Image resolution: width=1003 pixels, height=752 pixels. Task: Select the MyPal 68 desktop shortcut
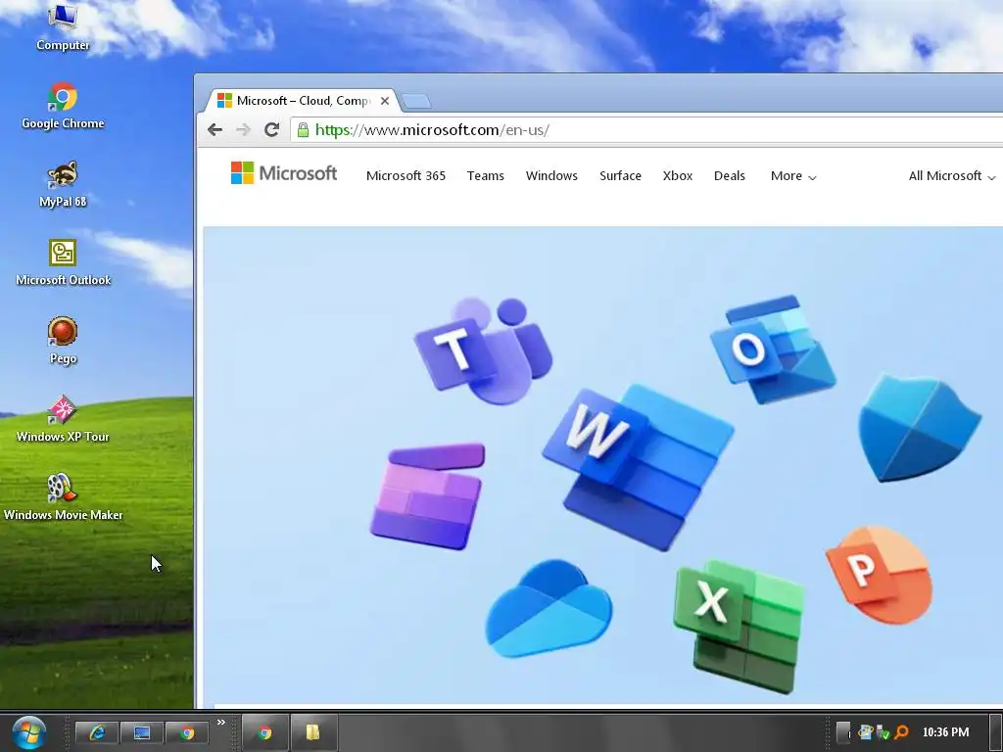pos(63,184)
